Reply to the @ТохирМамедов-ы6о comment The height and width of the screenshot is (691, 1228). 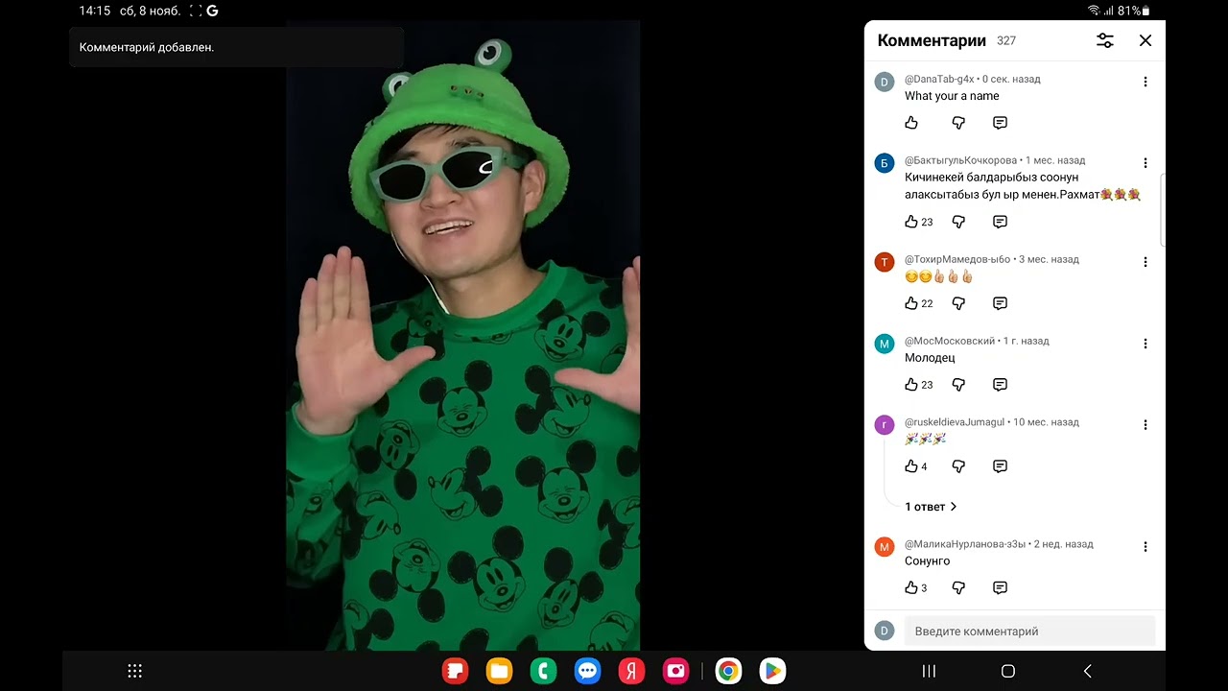click(1000, 303)
